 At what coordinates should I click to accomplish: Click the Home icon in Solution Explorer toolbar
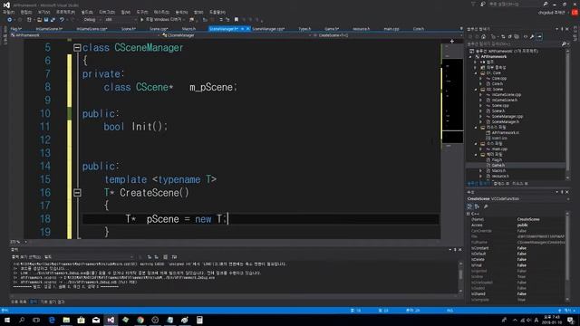point(483,36)
